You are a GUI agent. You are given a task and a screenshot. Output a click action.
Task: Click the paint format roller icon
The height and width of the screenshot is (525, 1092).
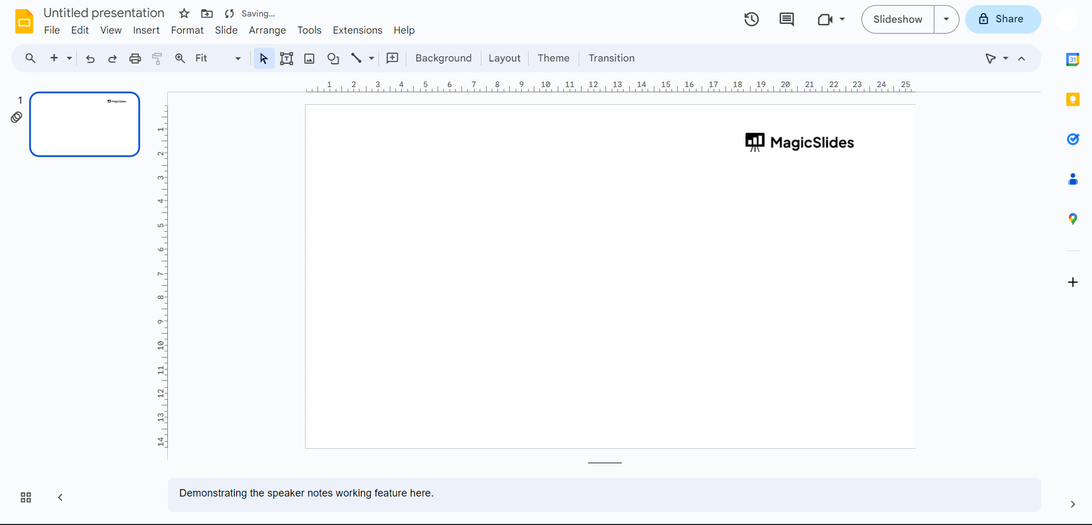(x=157, y=58)
